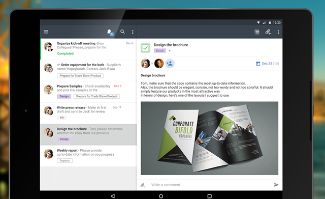Open task detail overflow menu
Viewport: 325px width, 199px height.
(x=278, y=32)
